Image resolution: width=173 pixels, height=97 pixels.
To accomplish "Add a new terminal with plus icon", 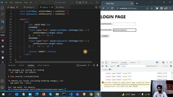I will click(88, 65).
